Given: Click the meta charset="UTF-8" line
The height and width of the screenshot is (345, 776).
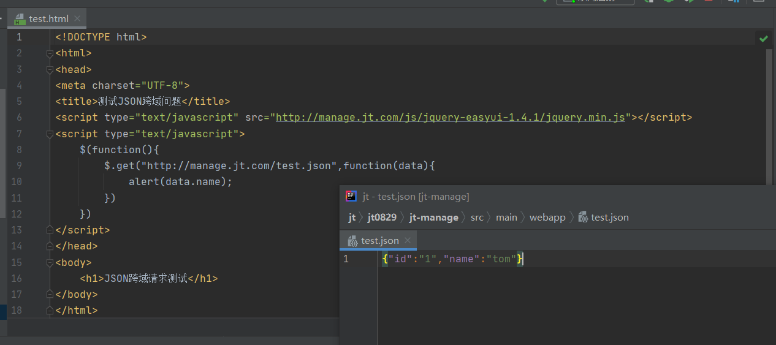Looking at the screenshot, I should click(x=123, y=85).
